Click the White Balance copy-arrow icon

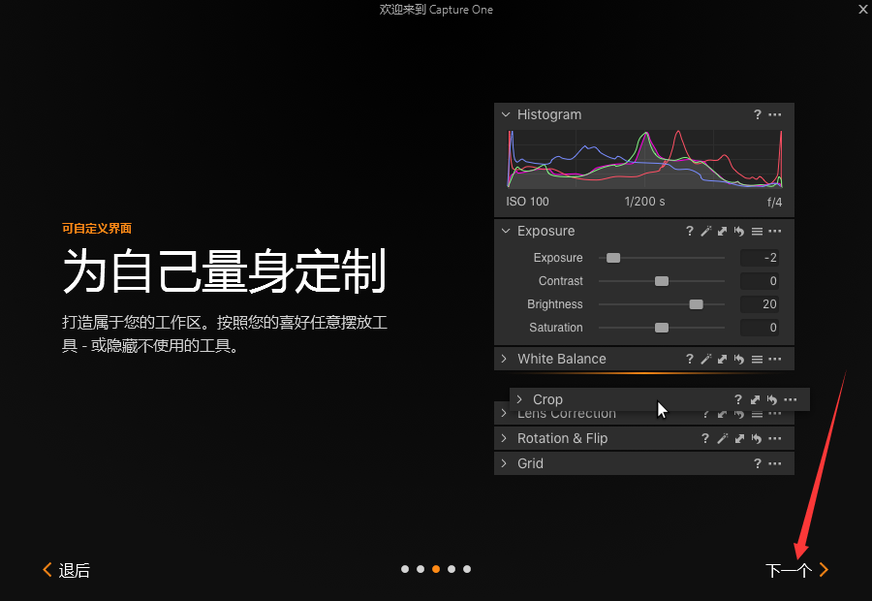pyautogui.click(x=723, y=359)
